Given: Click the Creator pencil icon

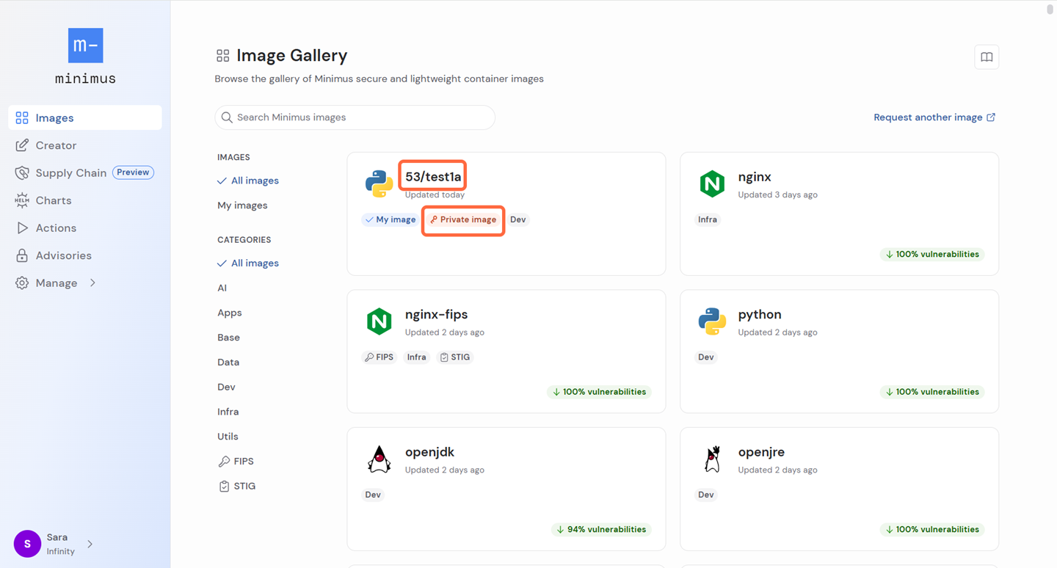Looking at the screenshot, I should [22, 145].
